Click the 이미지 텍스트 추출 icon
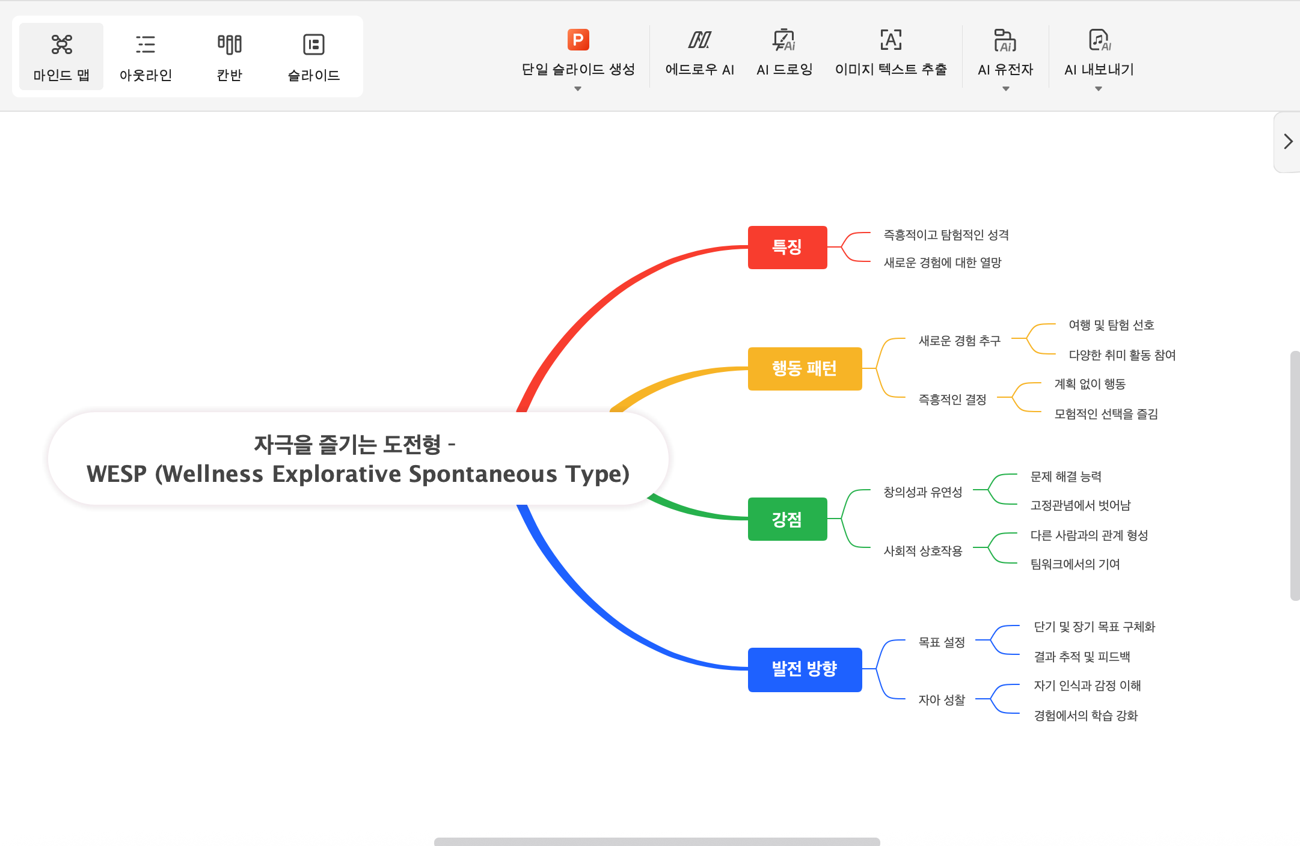Image resolution: width=1300 pixels, height=846 pixels. (x=891, y=40)
